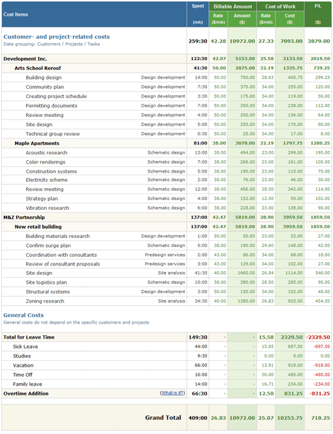Click the Spent (mh) column header
This screenshot has height=434, width=333.
tap(198, 14)
